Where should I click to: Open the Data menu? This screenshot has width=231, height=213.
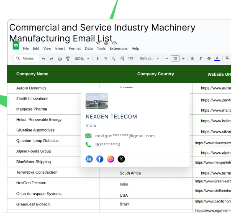(x=89, y=49)
